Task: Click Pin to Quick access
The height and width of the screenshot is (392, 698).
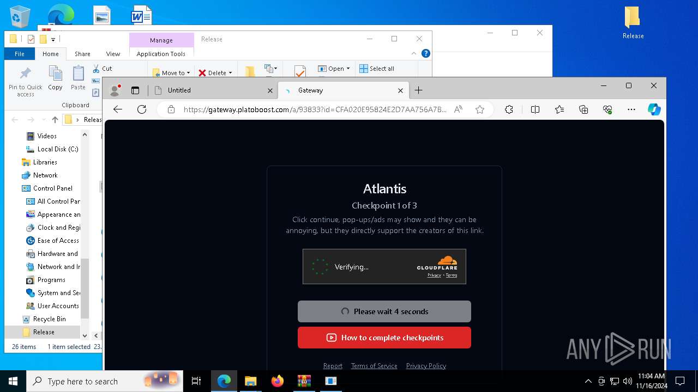Action: [25, 82]
